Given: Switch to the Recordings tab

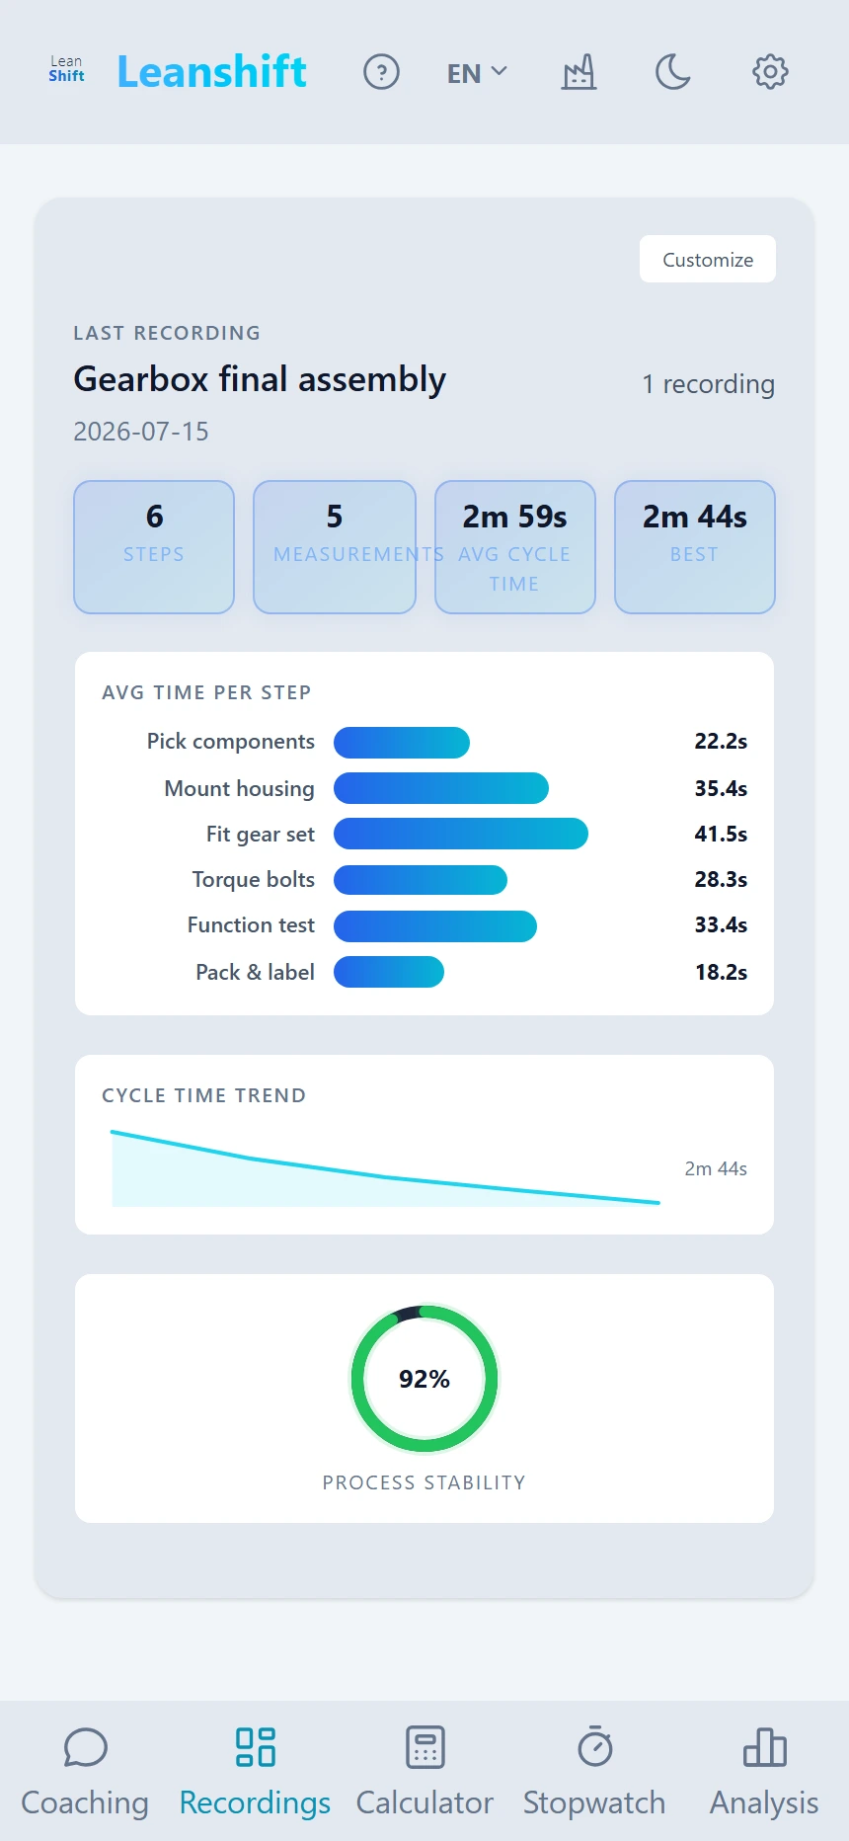Looking at the screenshot, I should [255, 1772].
